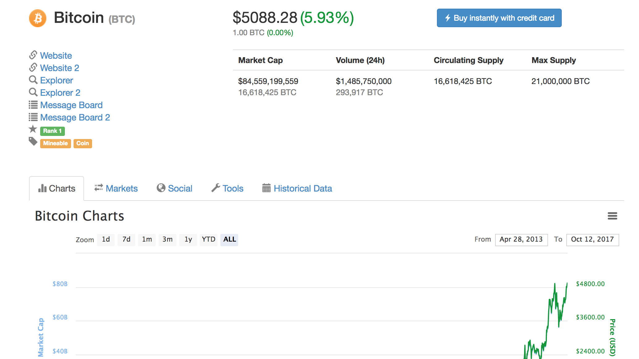Click Buy instantly with credit card button
Viewport: 639px width, 359px height.
[499, 18]
